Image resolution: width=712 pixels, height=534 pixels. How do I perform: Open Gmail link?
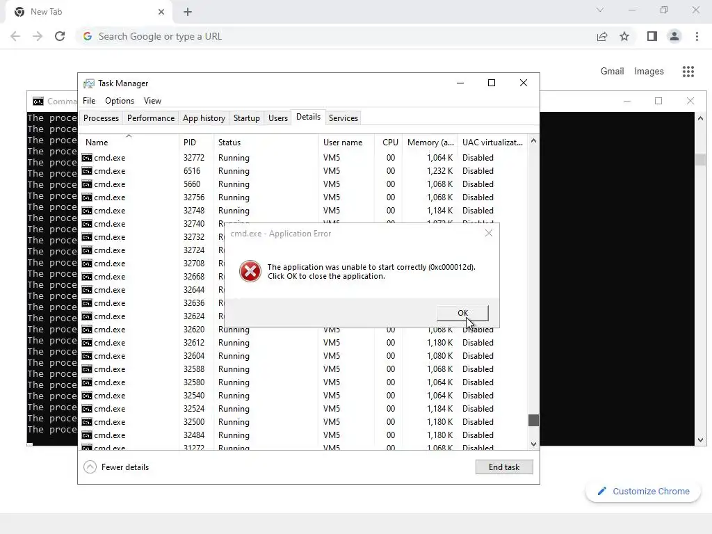click(x=612, y=72)
